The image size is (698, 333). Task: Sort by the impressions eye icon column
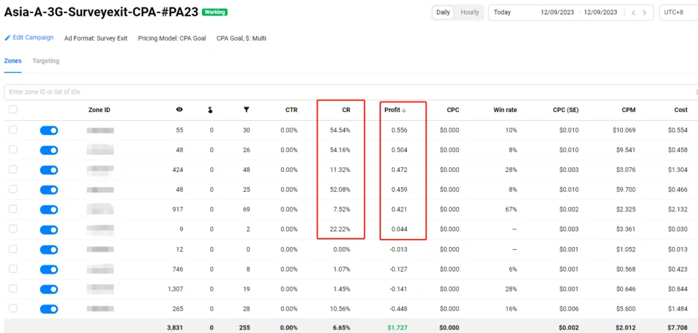[x=179, y=110]
